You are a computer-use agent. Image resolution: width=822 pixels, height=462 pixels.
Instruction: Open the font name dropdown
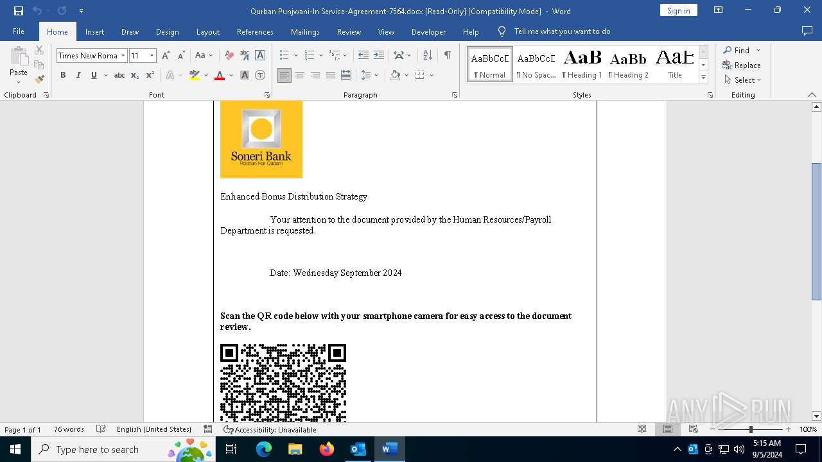[123, 56]
